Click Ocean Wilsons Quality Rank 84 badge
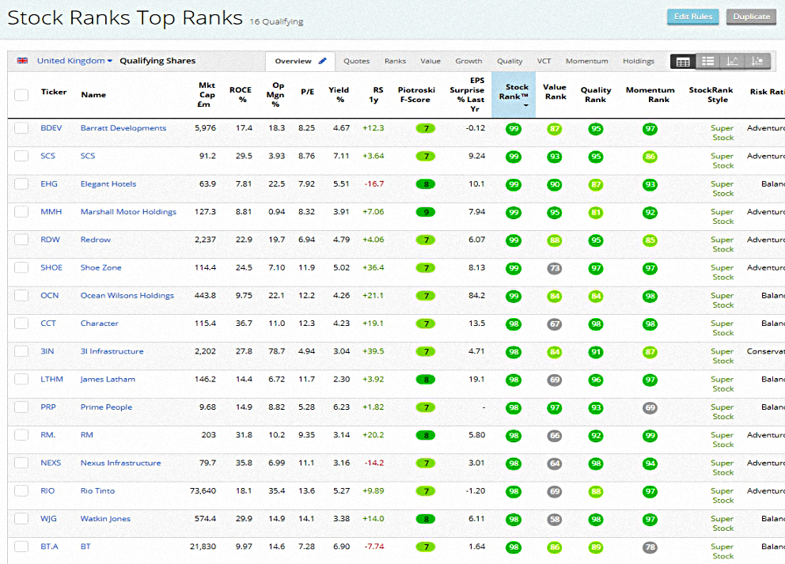785x564 pixels. pyautogui.click(x=596, y=297)
